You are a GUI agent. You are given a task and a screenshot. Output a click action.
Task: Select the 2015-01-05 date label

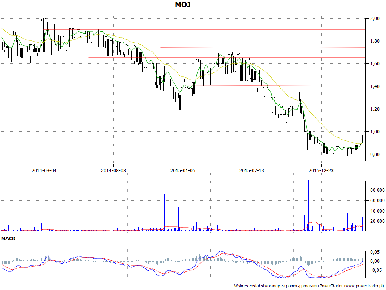(x=183, y=170)
